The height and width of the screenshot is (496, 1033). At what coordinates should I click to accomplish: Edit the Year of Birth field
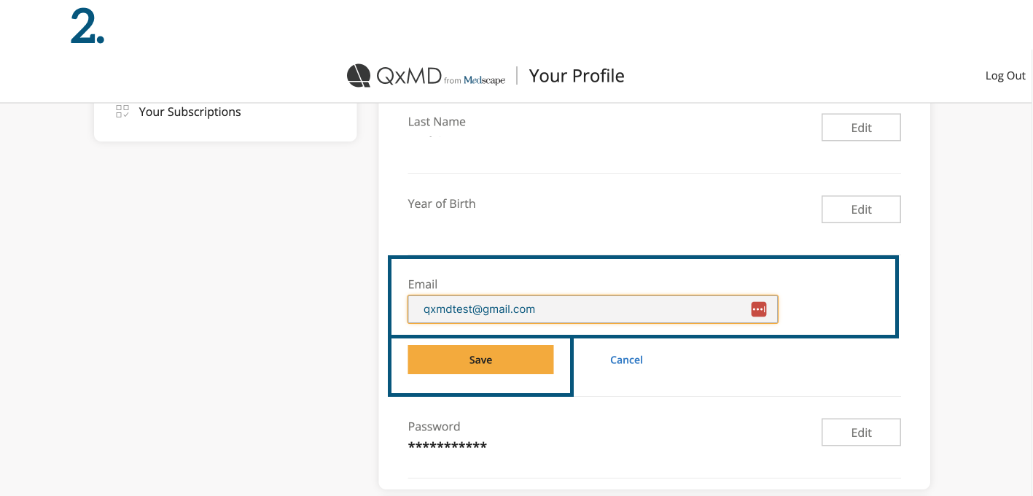[861, 209]
